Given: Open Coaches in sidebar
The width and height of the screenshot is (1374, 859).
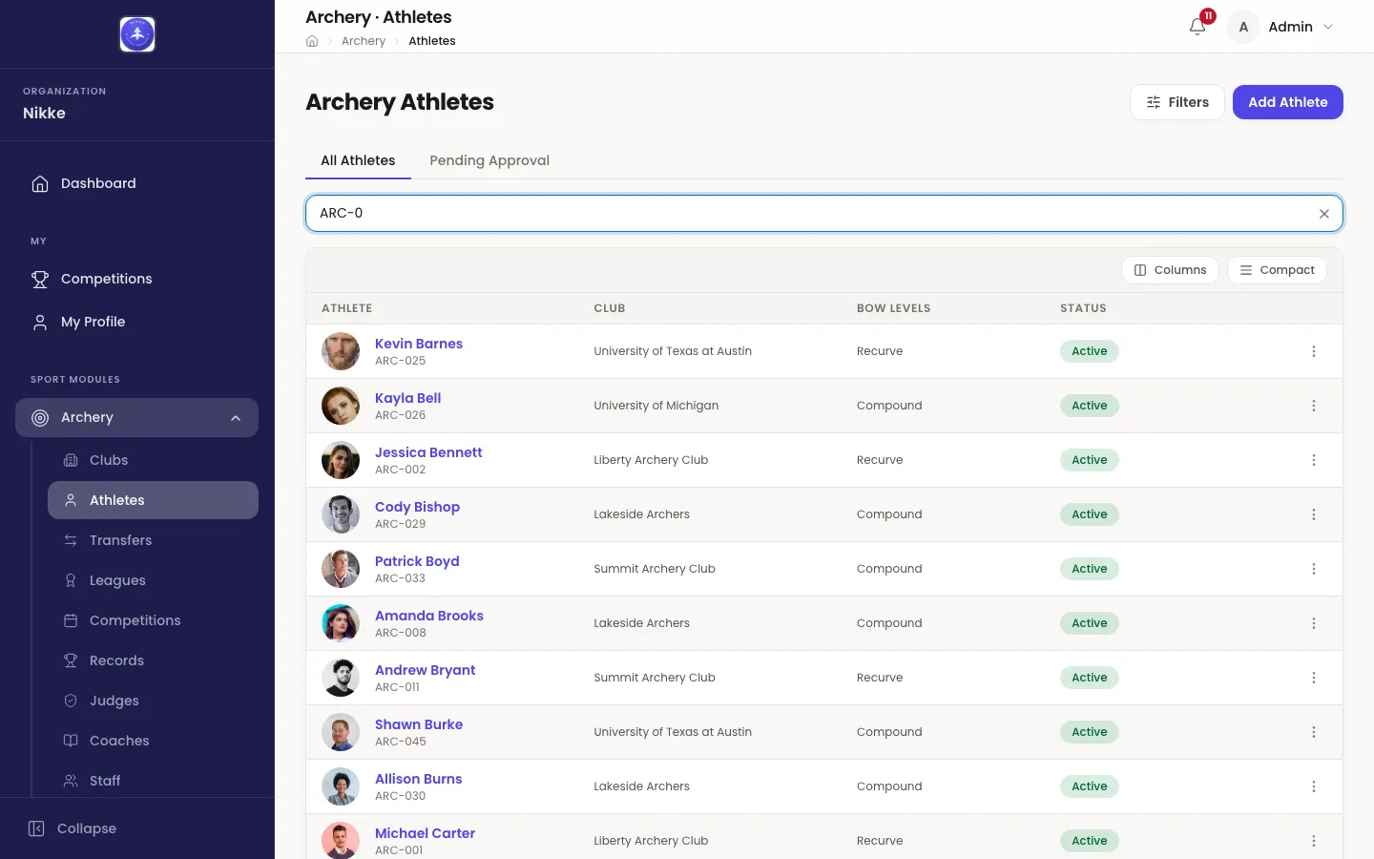Looking at the screenshot, I should point(153,741).
